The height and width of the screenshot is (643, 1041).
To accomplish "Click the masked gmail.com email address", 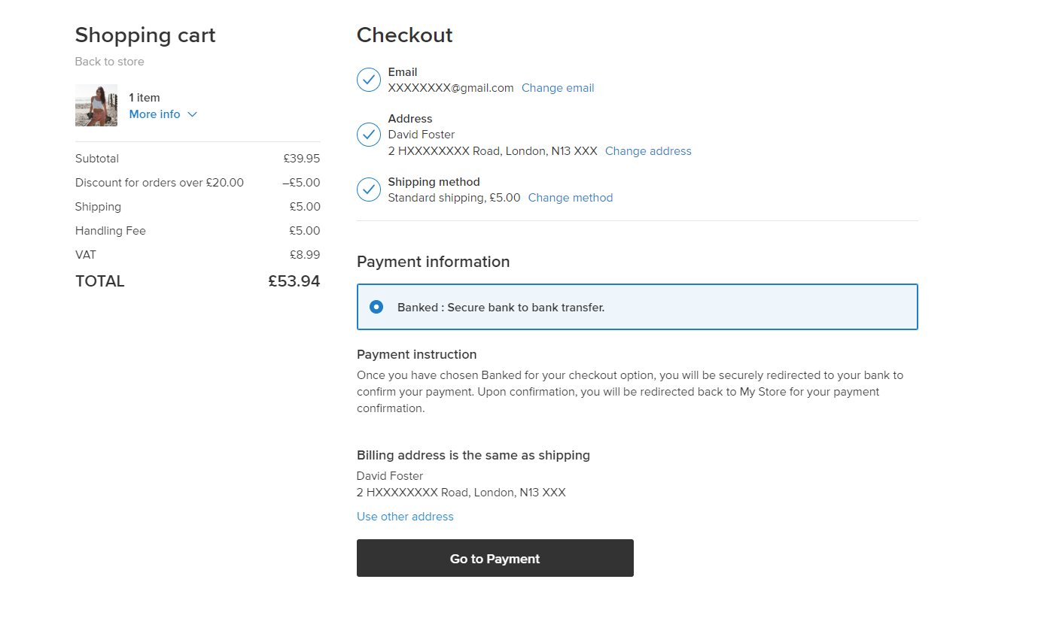I will coord(451,88).
